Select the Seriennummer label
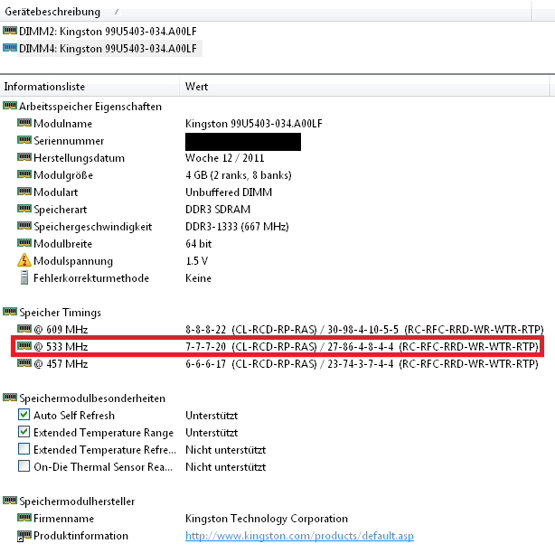 pos(69,141)
